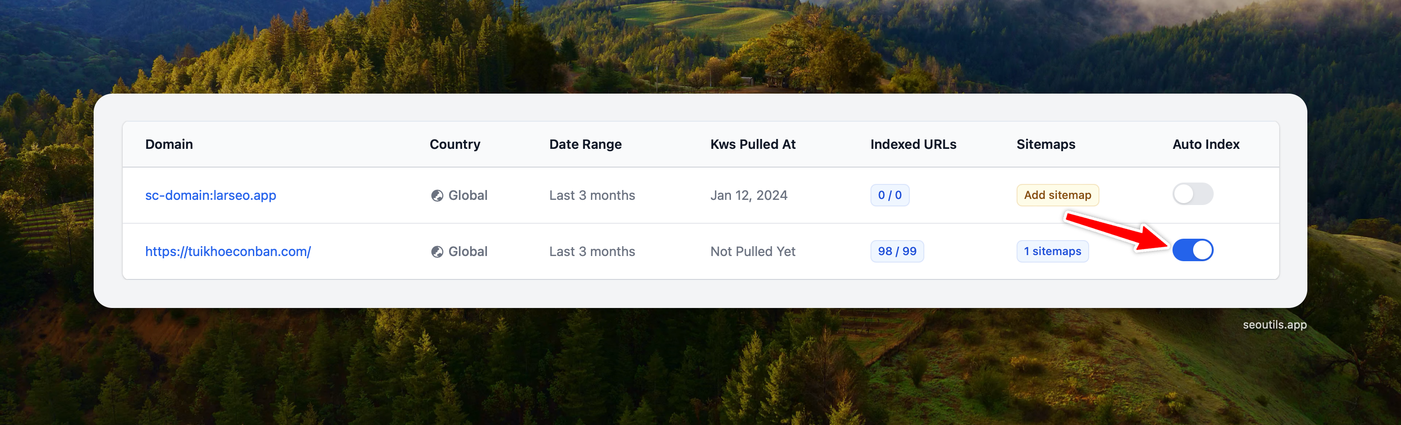Screen dimensions: 1401x425
Task: Open the https://tuikhoeconban.com/ domain link
Action: click(228, 252)
